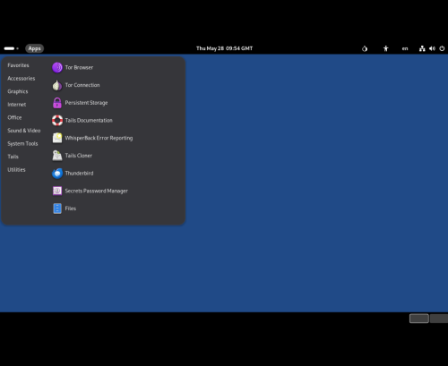Select the Internet category
This screenshot has height=366, width=448.
pyautogui.click(x=17, y=105)
